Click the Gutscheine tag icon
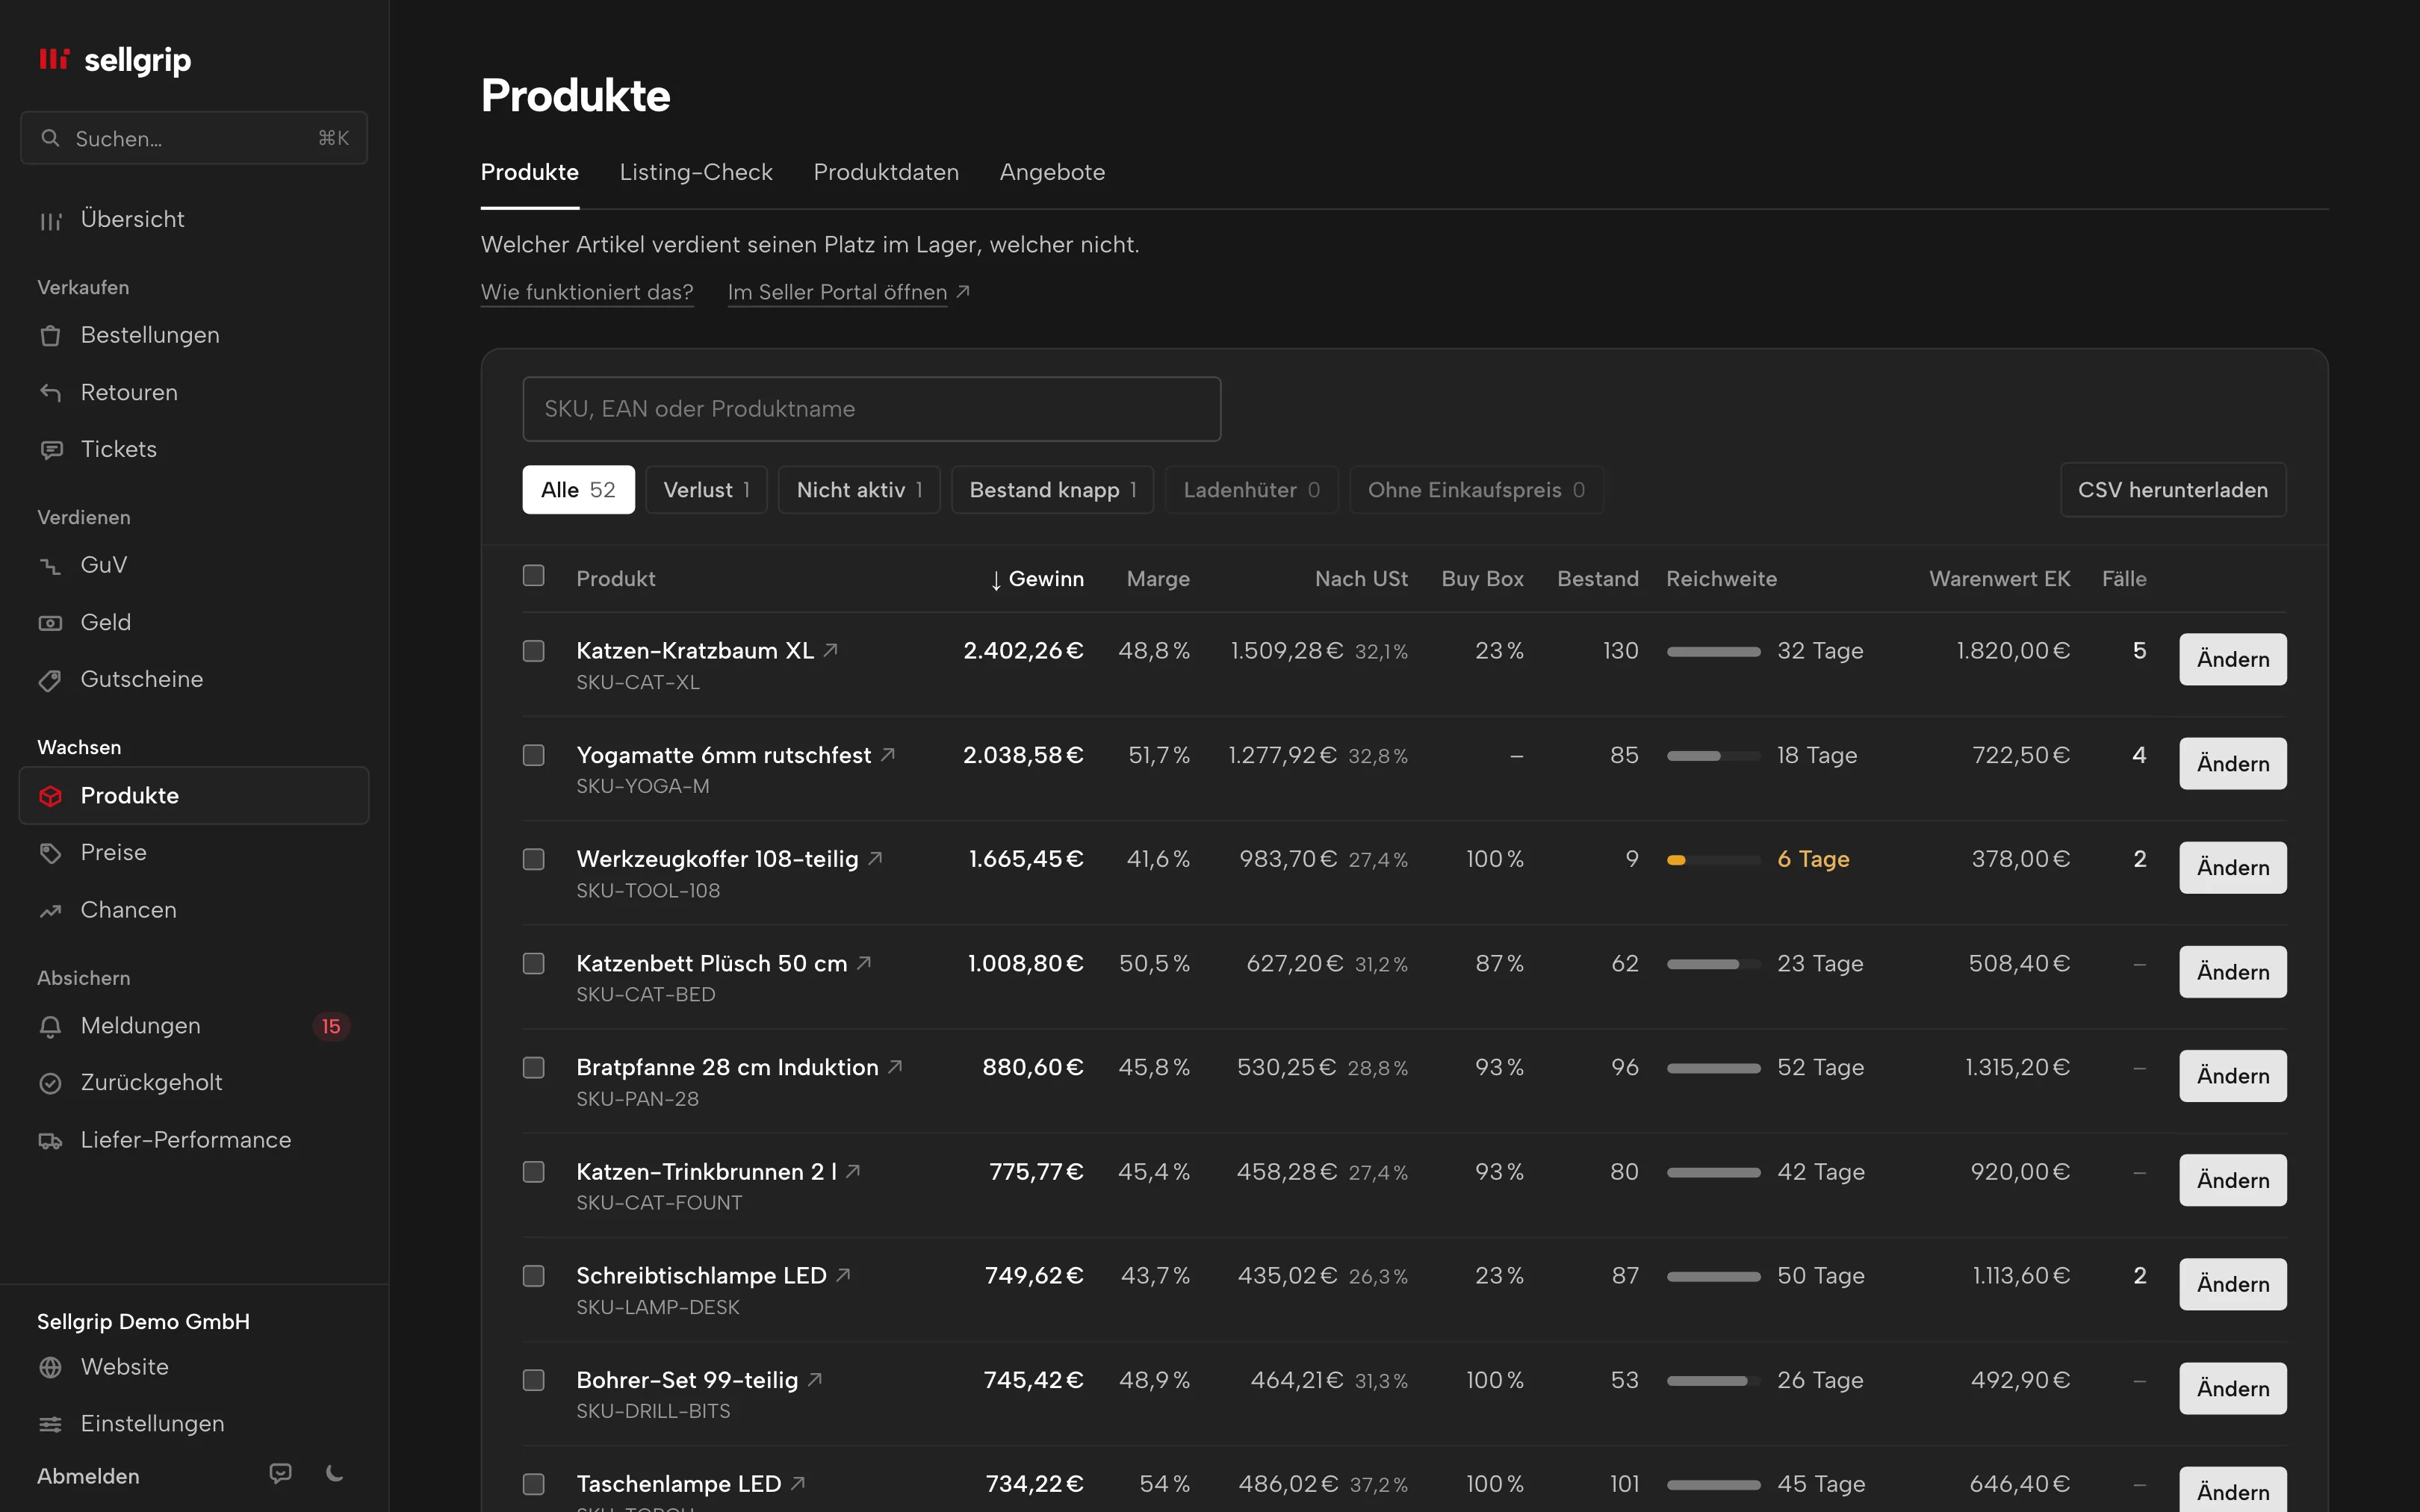This screenshot has width=2420, height=1512. 50,680
